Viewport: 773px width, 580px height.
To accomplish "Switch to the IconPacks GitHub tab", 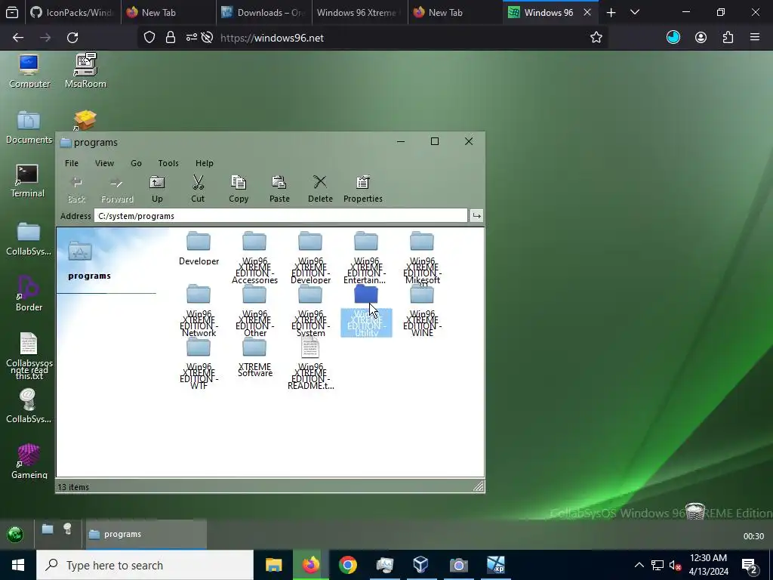I will pos(72,12).
